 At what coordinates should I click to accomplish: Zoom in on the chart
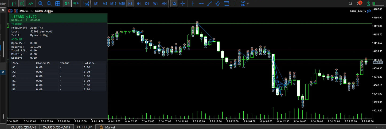[41, 4]
